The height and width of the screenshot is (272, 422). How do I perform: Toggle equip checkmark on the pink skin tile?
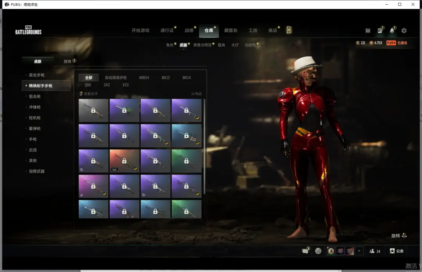tap(104, 194)
